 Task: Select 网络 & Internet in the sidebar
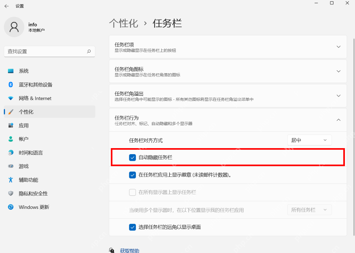[x=50, y=98]
